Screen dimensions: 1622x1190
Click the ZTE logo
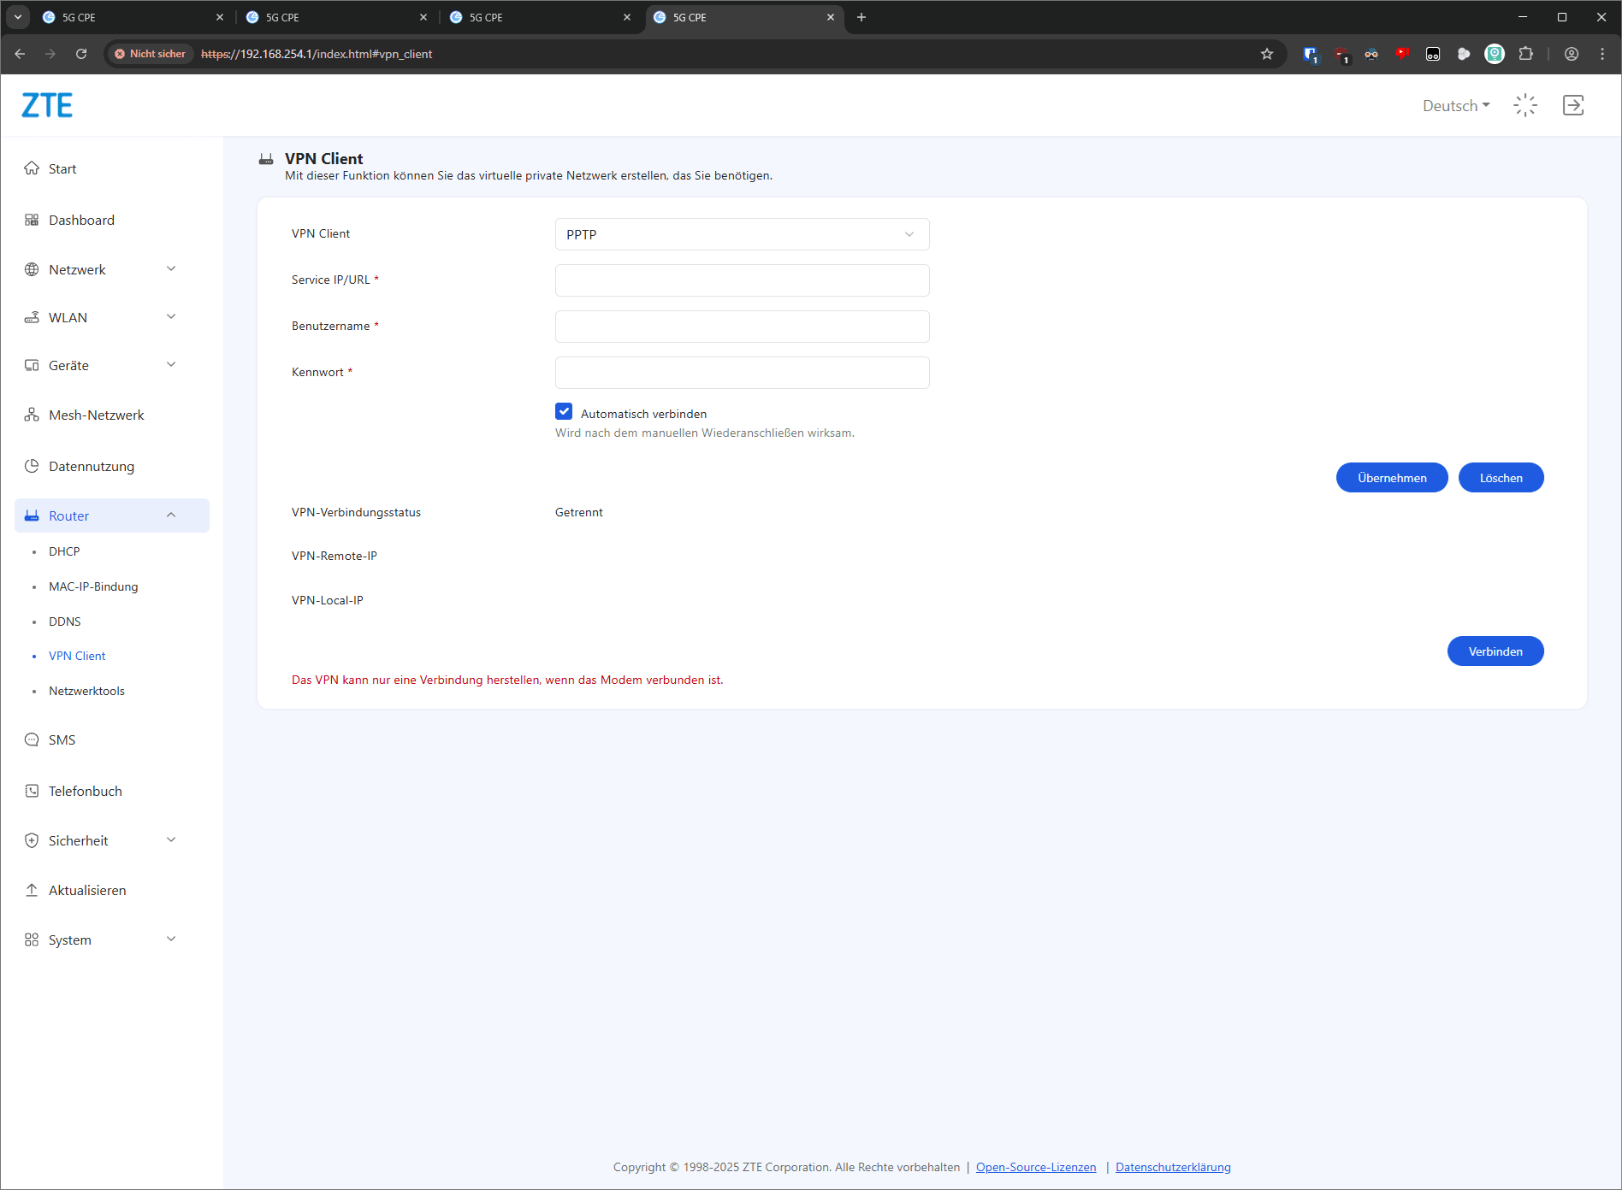tap(47, 105)
